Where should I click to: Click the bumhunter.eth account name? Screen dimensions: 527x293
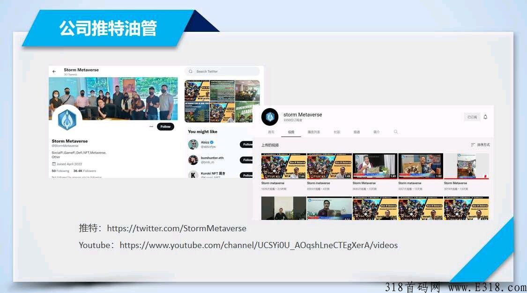click(x=212, y=158)
